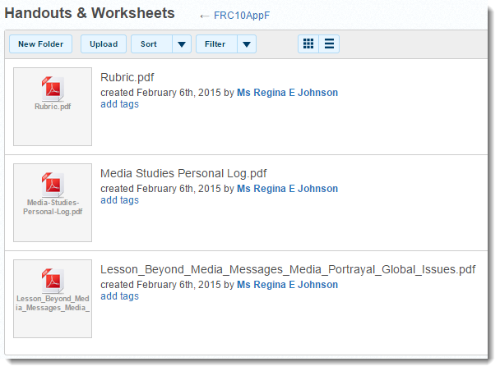Go back to FRC10AppF folder
Screen dimensions: 500x371
[x=241, y=16]
